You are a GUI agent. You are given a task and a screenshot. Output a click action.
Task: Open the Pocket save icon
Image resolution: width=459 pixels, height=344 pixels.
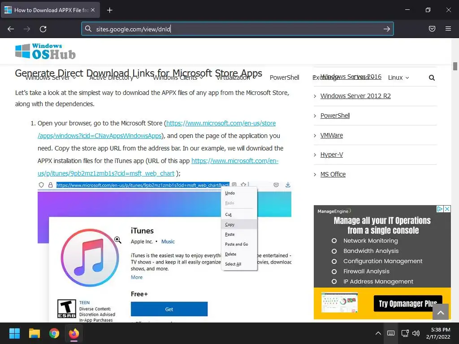pyautogui.click(x=432, y=29)
